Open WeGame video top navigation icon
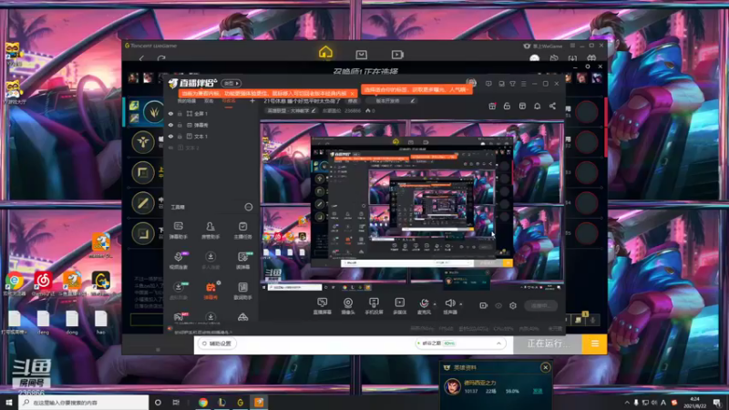 (397, 55)
